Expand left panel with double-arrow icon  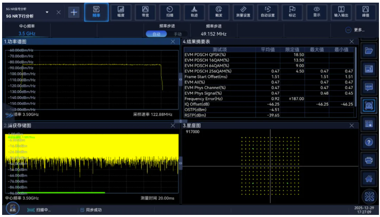tap(9, 115)
